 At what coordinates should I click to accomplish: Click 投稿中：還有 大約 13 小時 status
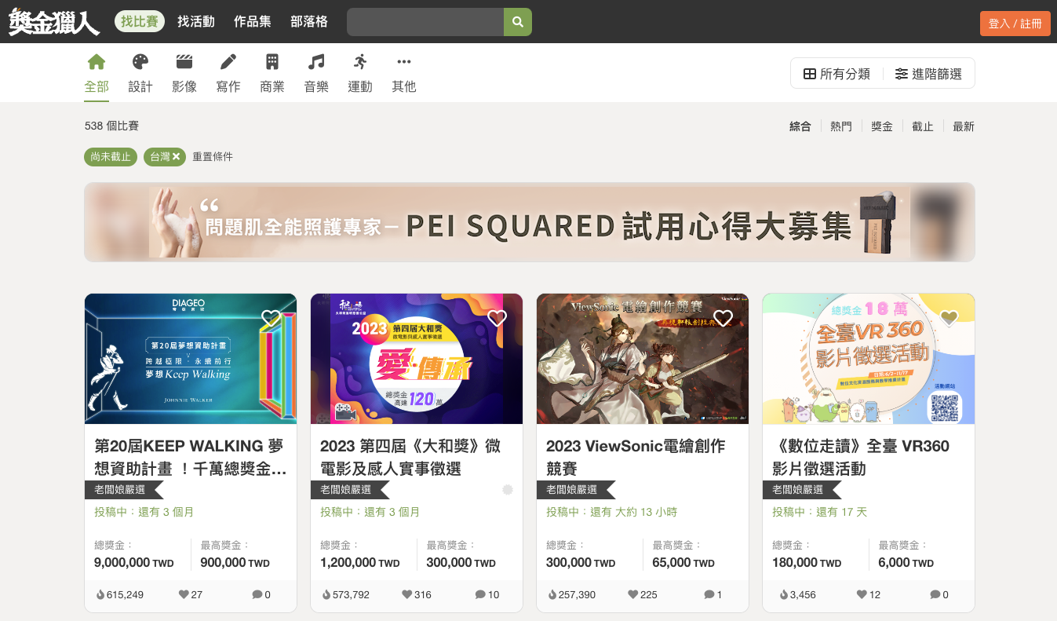coord(612,512)
